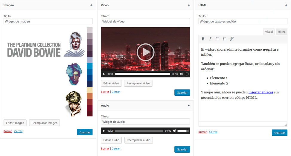This screenshot has width=291, height=156.
Task: Apply bold formatting in HTML widget editor
Action: pos(203,39)
